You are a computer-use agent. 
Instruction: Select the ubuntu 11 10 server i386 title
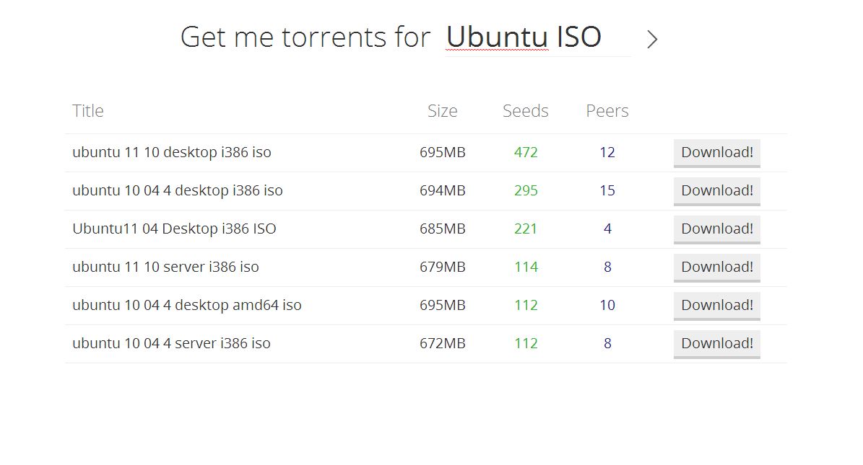[165, 267]
